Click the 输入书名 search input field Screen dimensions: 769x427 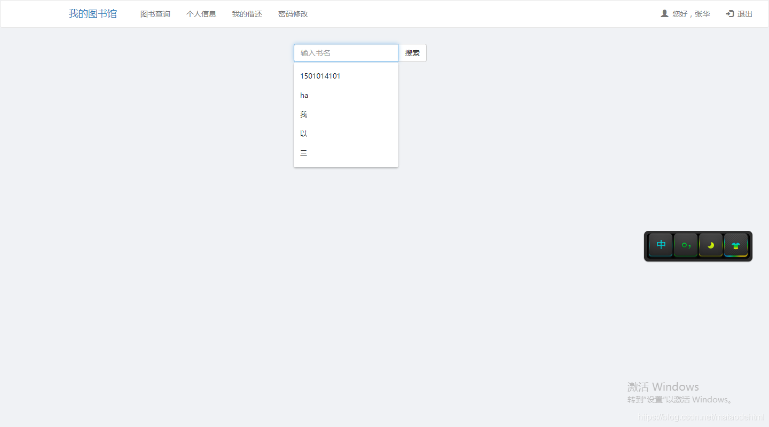[x=346, y=53]
